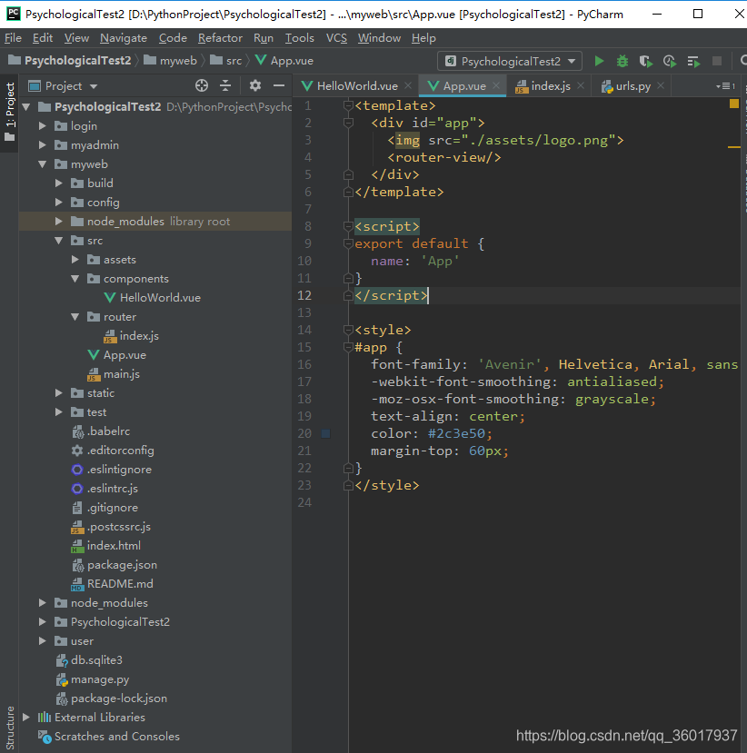Select package.json in the project tree
The height and width of the screenshot is (753, 747).
tap(115, 565)
